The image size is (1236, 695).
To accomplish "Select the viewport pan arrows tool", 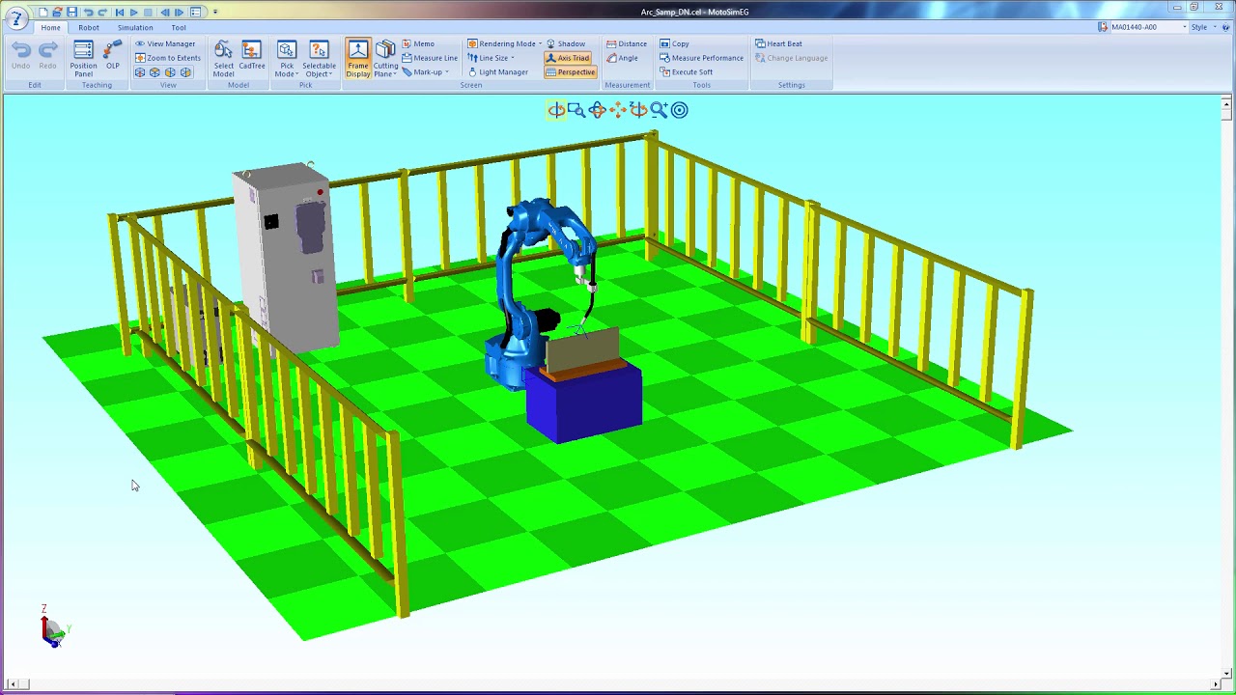I will tap(618, 110).
